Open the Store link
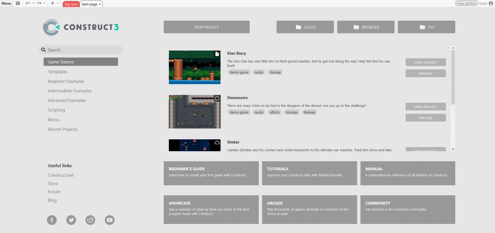 pos(53,183)
